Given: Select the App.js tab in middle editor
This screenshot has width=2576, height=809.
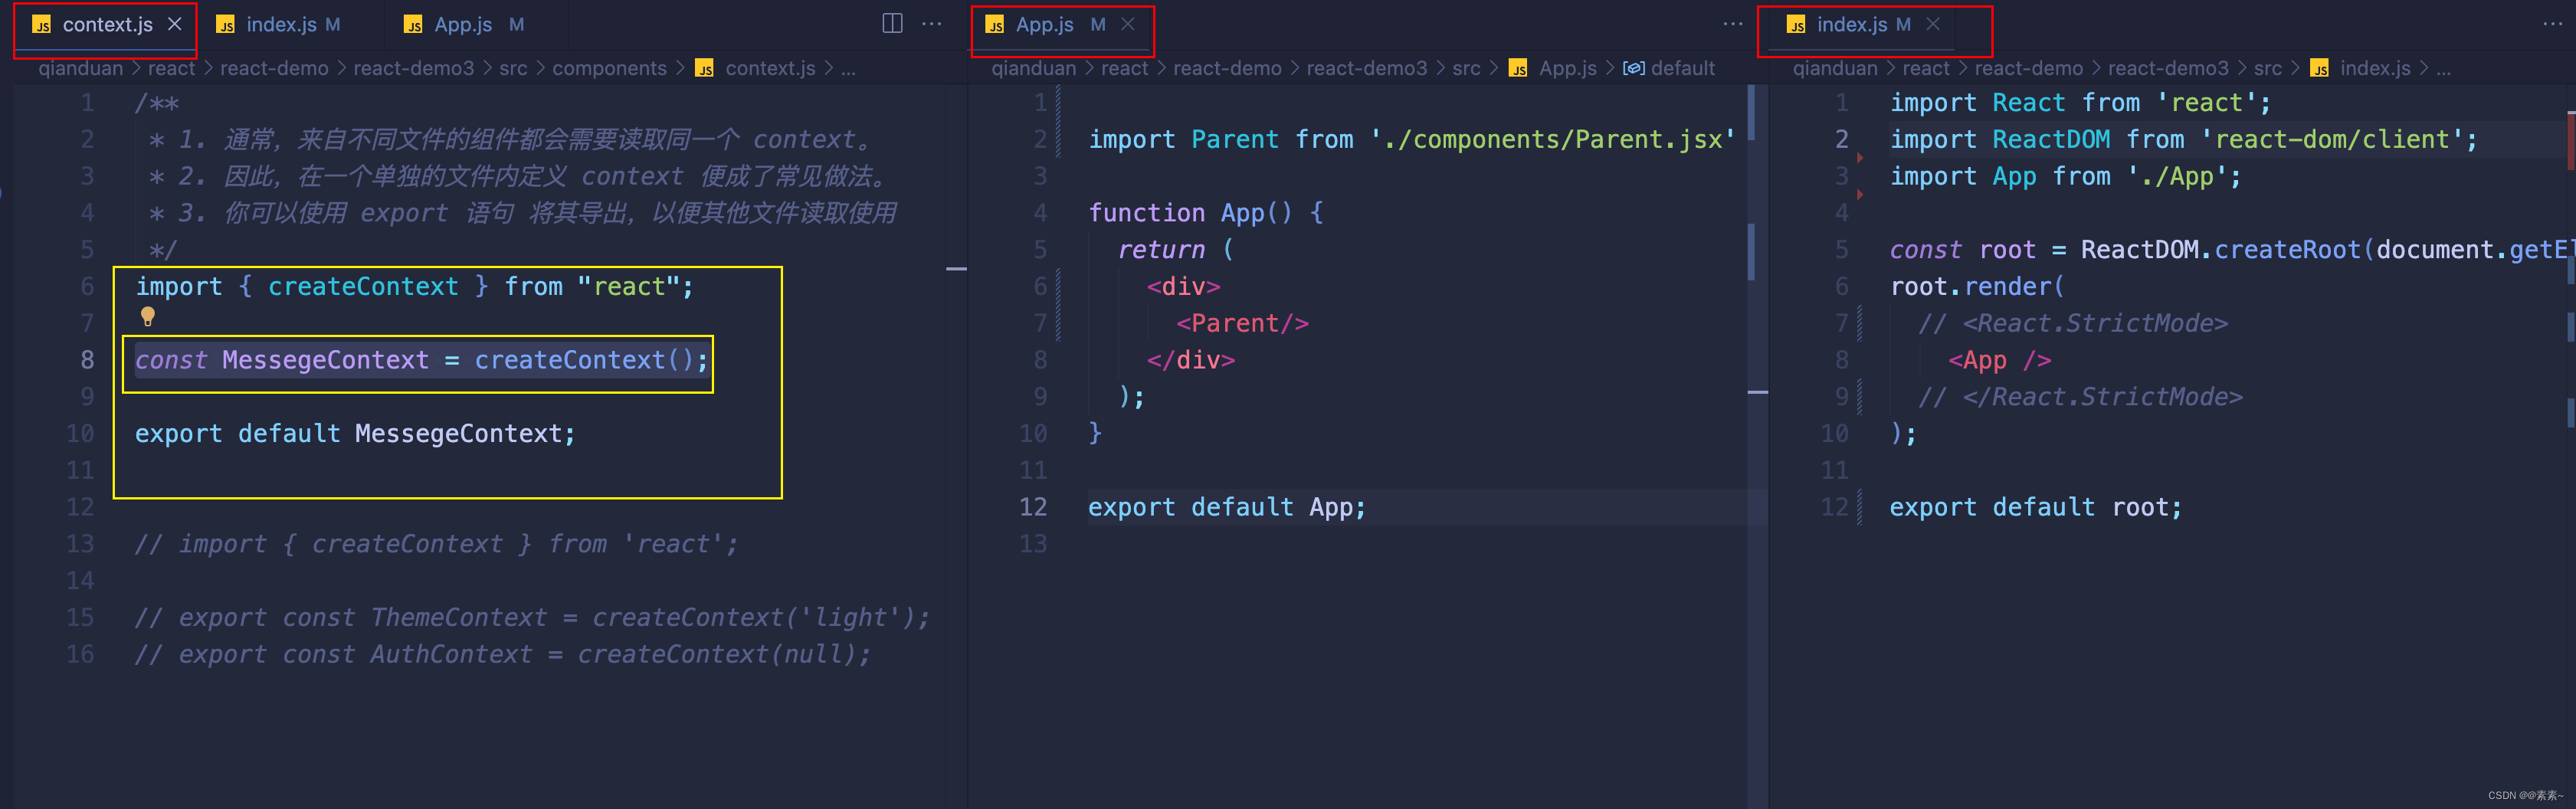Looking at the screenshot, I should pos(1044,25).
